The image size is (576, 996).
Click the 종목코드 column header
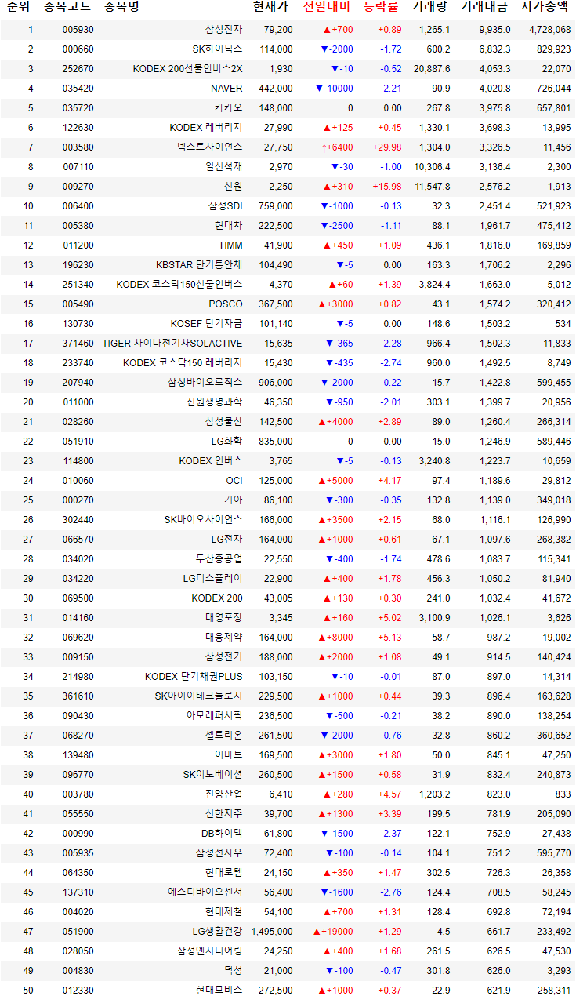67,7
